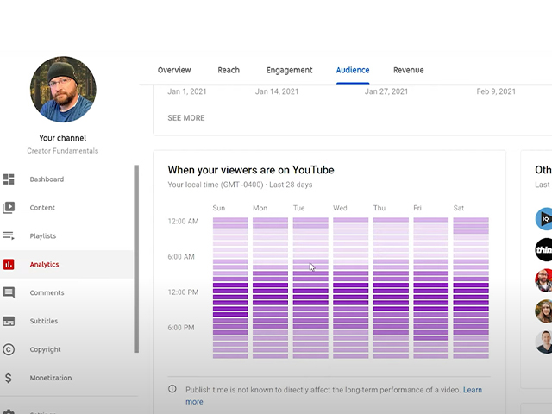
Task: Switch to the Reach tab
Action: (x=229, y=70)
